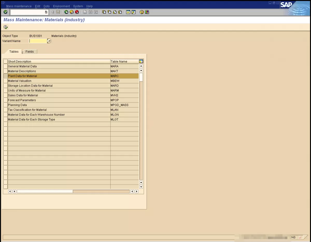Screen dimensions: 311x242
Task: Switch to the Tables tab
Action: click(x=14, y=52)
